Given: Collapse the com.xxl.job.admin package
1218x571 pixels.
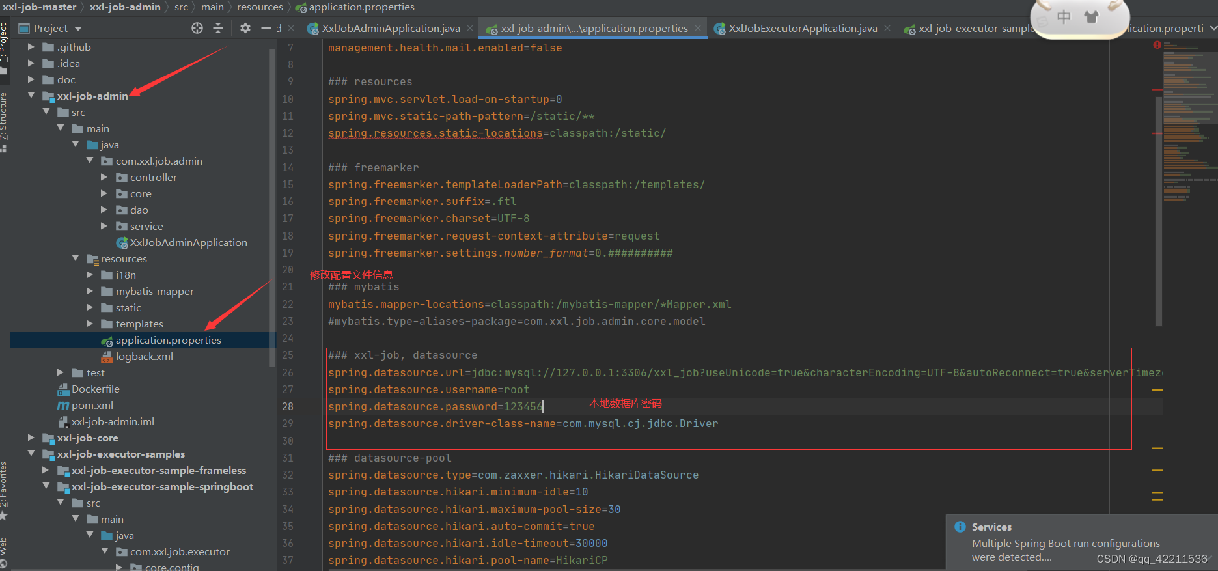Looking at the screenshot, I should [x=90, y=161].
